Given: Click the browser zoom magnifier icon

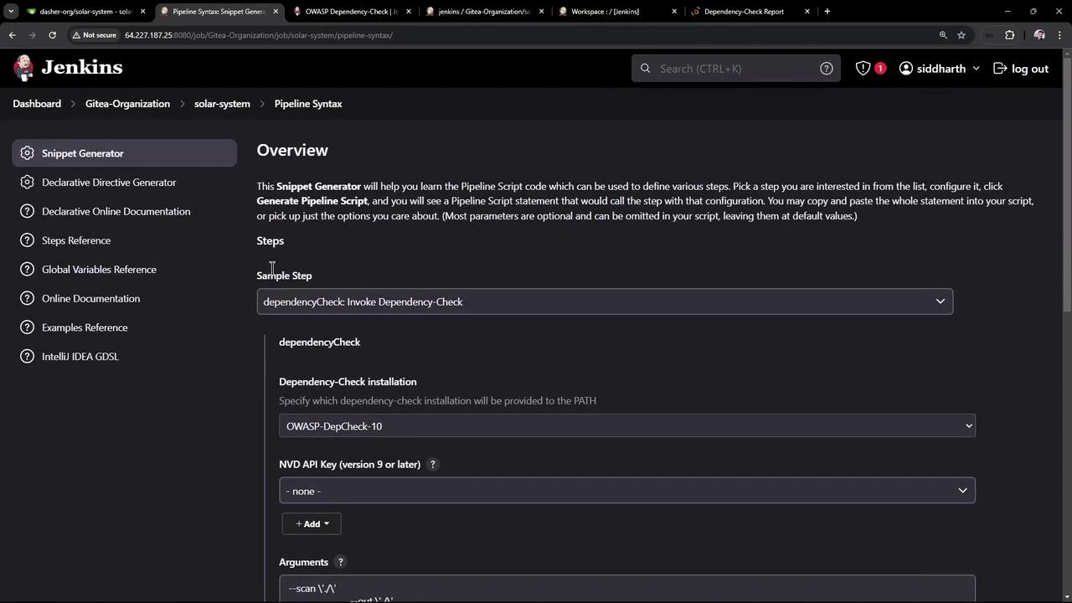Looking at the screenshot, I should 943,35.
